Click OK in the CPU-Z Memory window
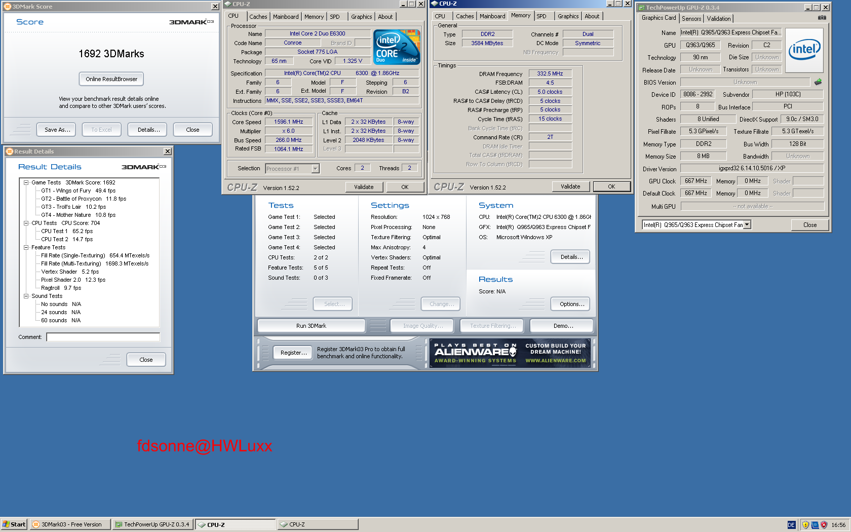This screenshot has width=851, height=532. click(x=611, y=186)
